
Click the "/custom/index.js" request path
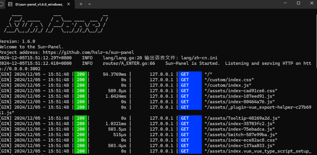[x=228, y=85]
